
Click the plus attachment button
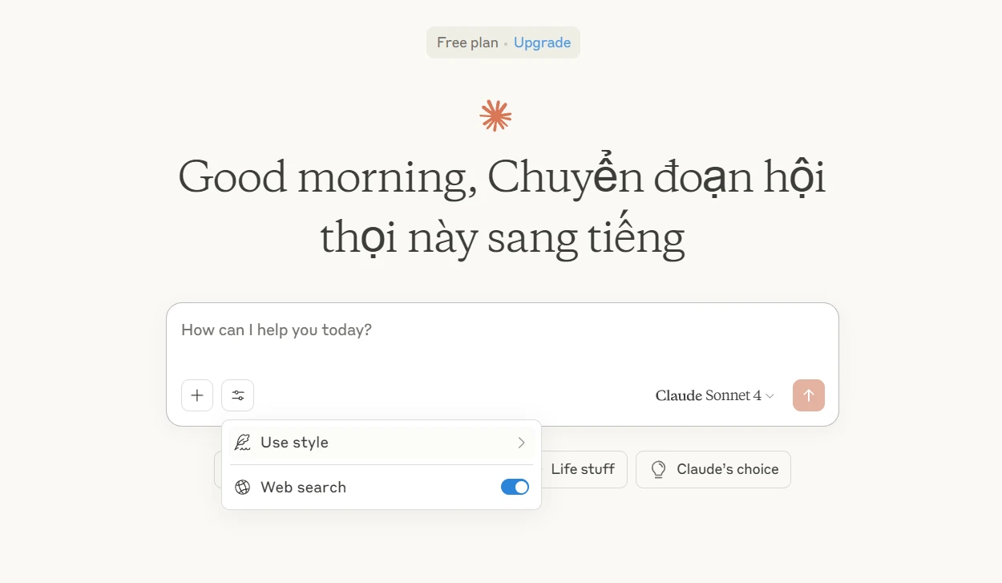[x=197, y=395]
